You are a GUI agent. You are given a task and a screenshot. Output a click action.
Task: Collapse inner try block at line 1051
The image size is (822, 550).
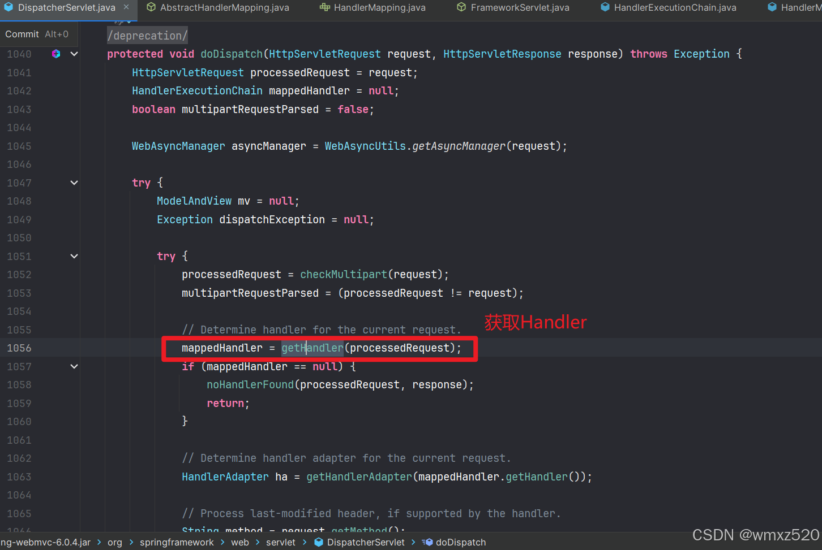74,256
